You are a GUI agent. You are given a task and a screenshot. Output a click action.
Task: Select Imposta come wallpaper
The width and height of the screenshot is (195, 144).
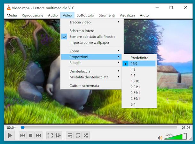91,43
